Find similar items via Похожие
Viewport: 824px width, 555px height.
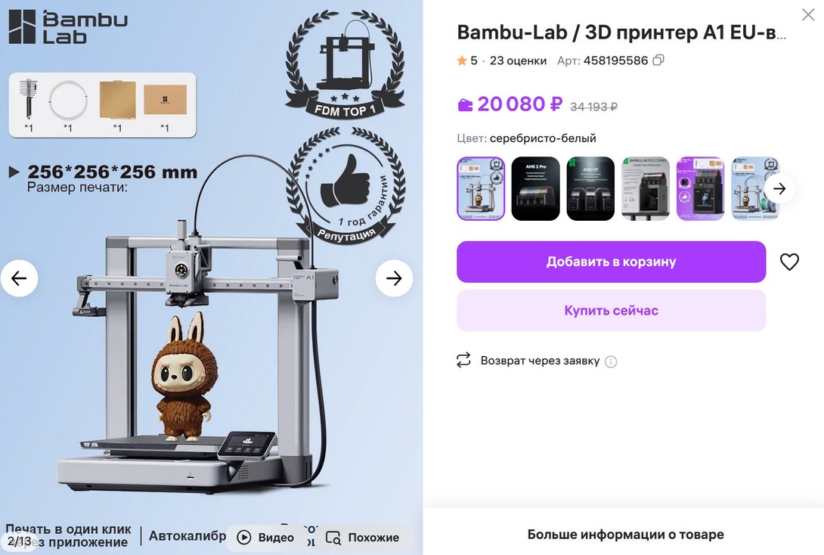[362, 537]
